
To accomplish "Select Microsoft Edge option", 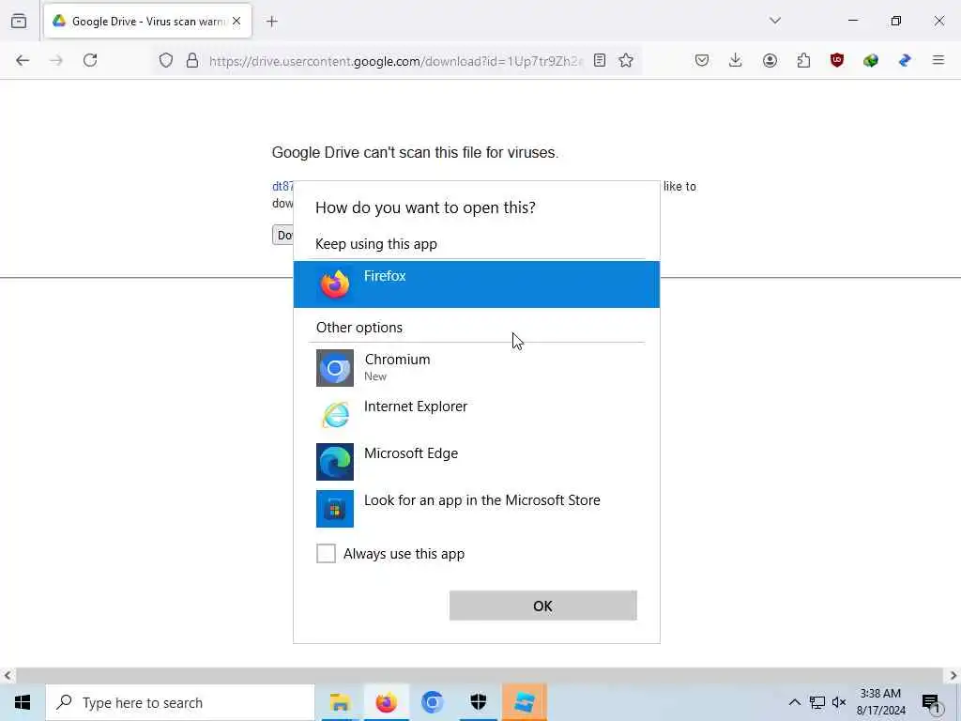I will click(476, 462).
